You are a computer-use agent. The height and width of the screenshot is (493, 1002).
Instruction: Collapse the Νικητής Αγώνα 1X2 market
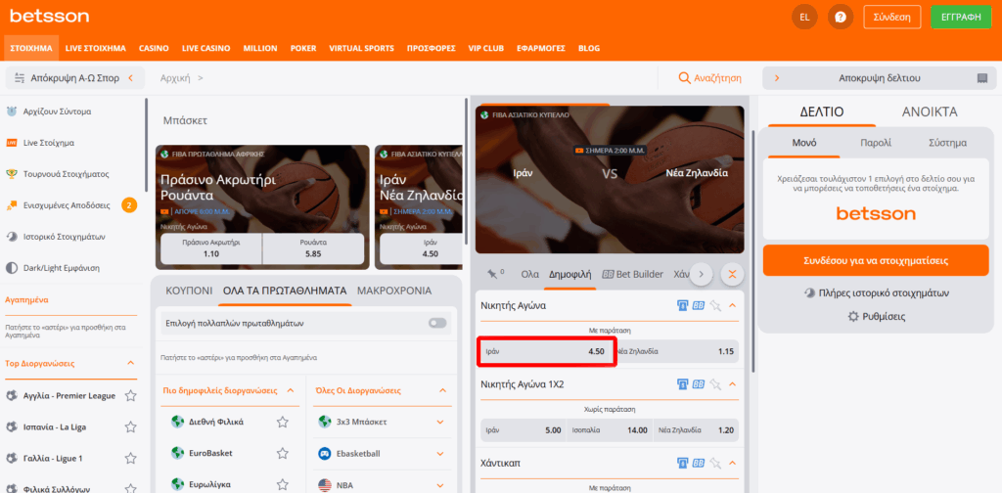pyautogui.click(x=732, y=384)
